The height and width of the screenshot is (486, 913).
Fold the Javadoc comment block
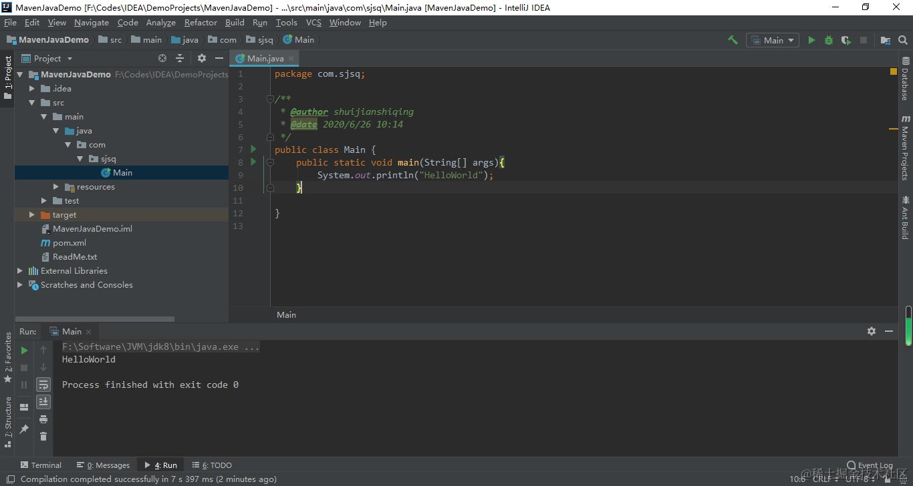click(x=270, y=99)
